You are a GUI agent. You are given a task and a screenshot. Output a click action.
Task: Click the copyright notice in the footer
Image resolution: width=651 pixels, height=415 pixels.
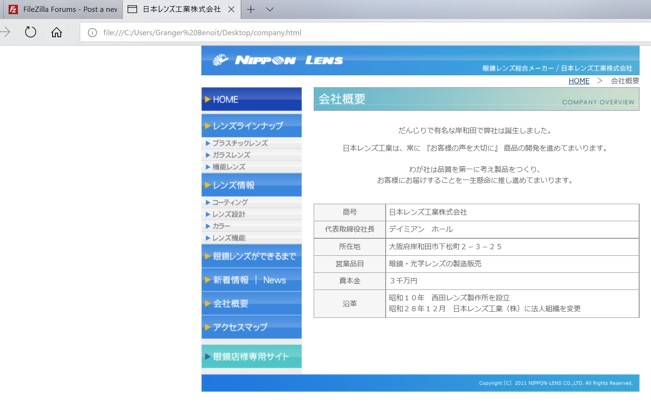pos(556,383)
